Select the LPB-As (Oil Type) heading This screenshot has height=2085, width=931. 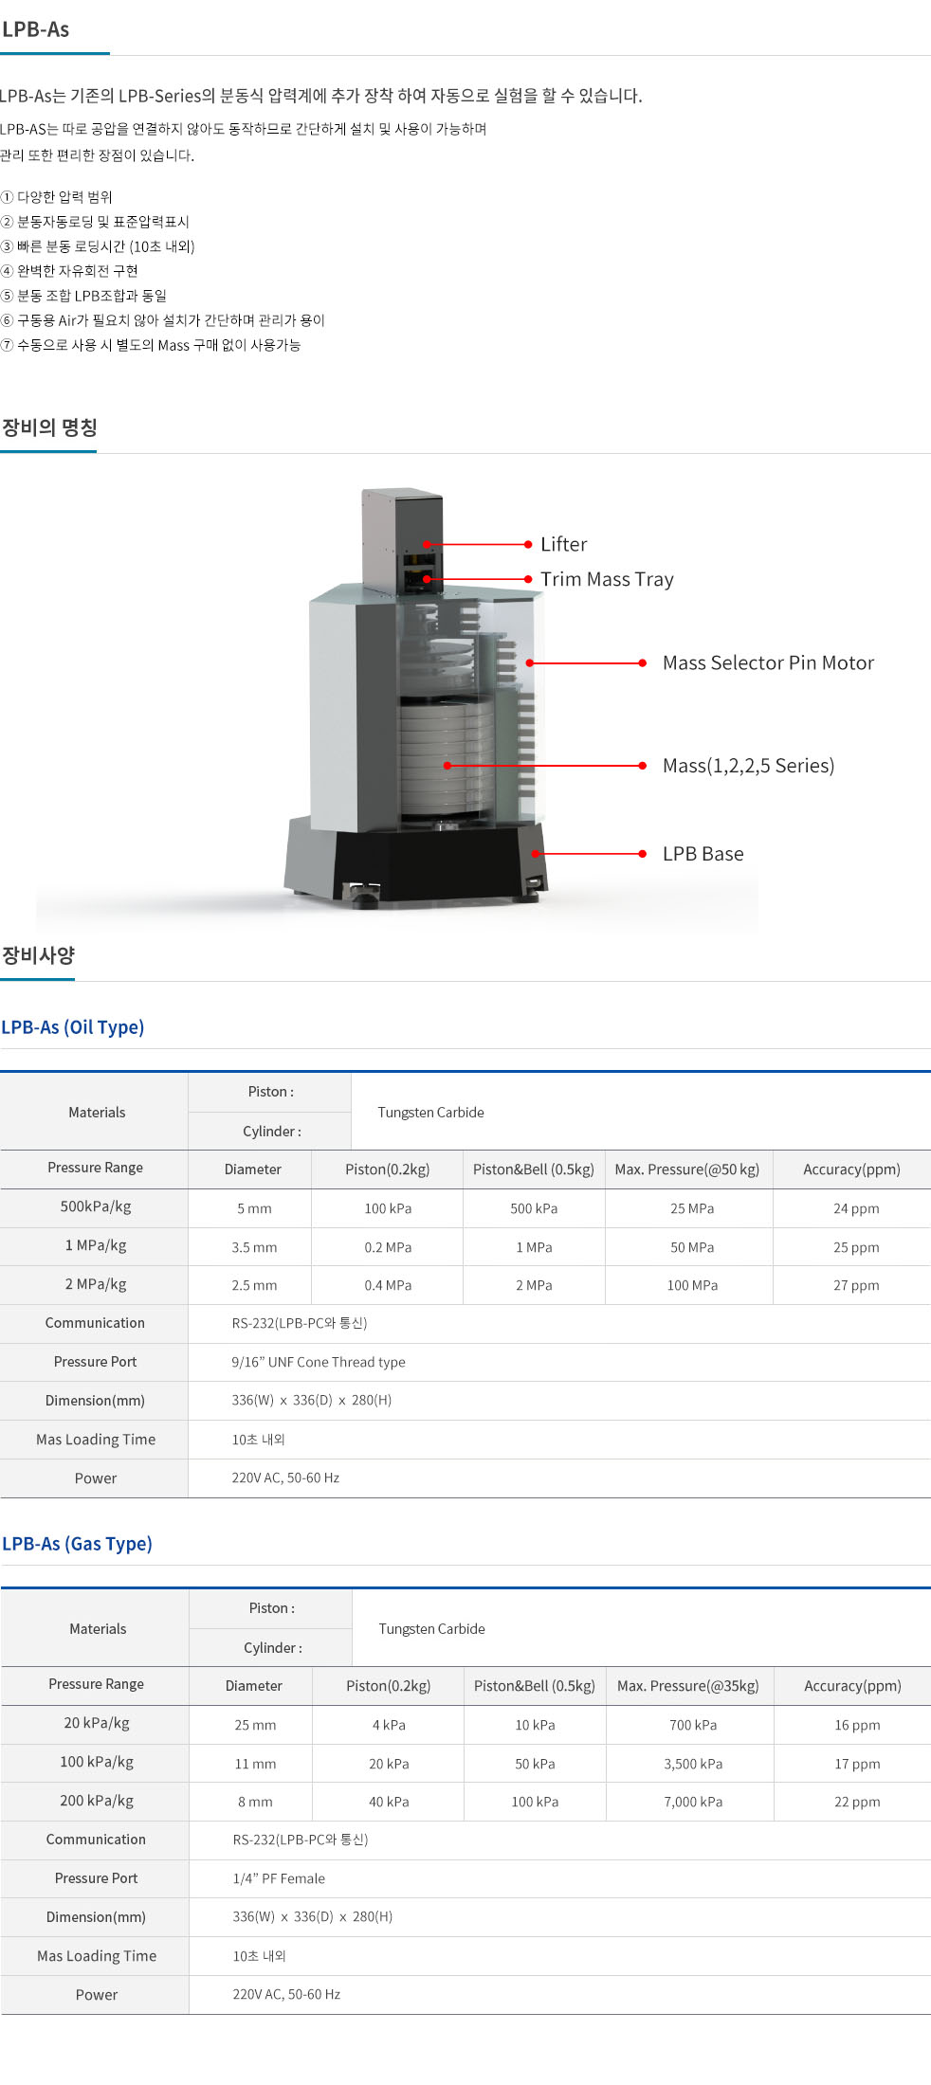[x=73, y=1027]
